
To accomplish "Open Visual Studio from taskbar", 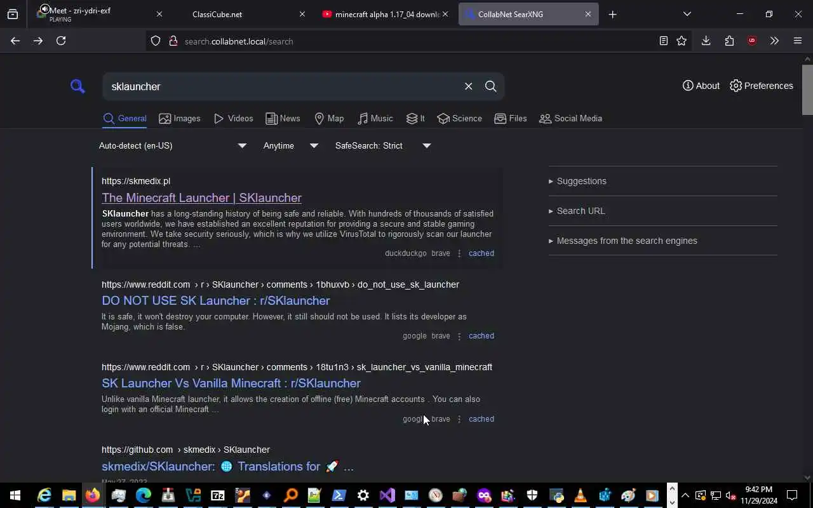I will point(387,495).
